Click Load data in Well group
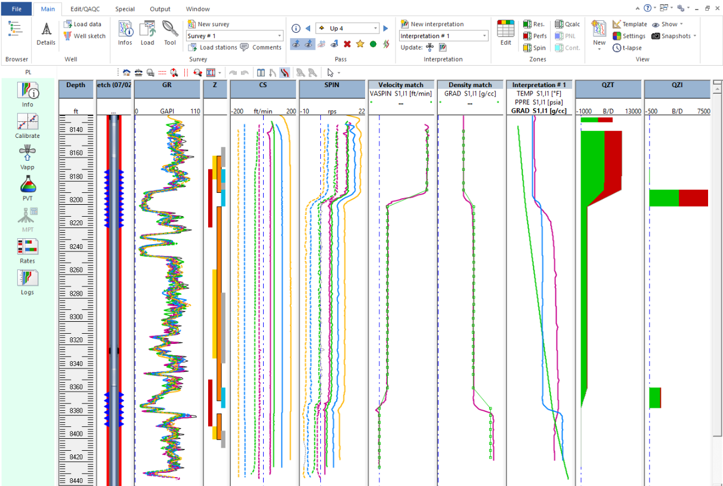 click(x=83, y=24)
